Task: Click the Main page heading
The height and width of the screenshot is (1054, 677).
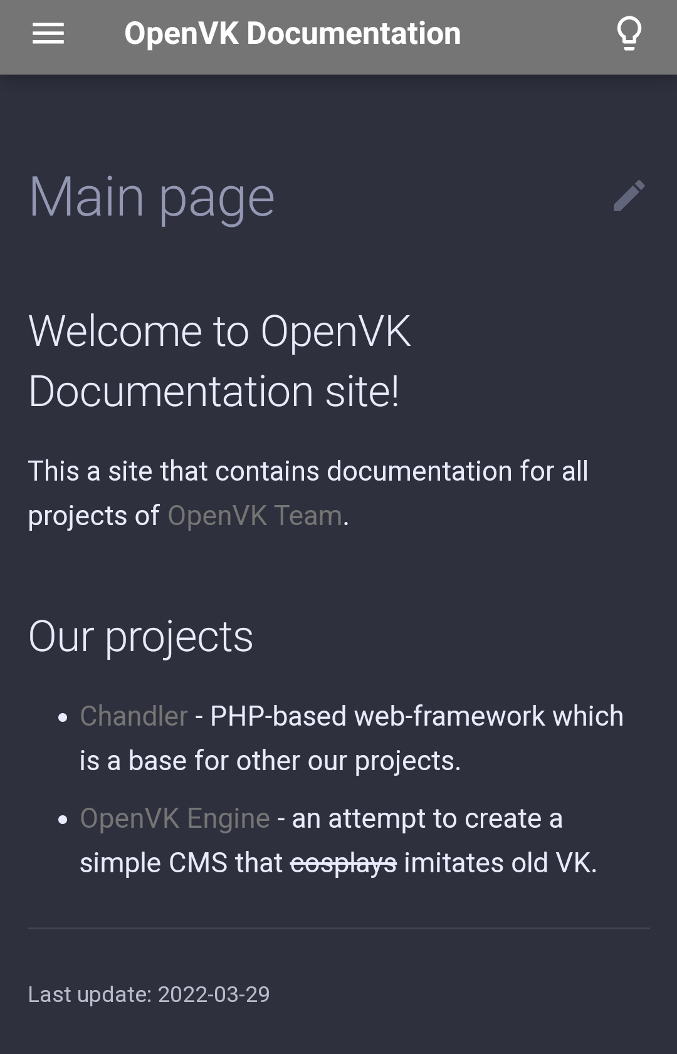Action: [152, 197]
